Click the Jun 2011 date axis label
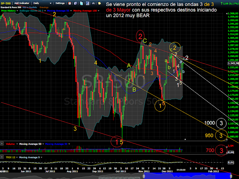The height and width of the screenshot is (179, 239). pyautogui.click(x=26, y=172)
